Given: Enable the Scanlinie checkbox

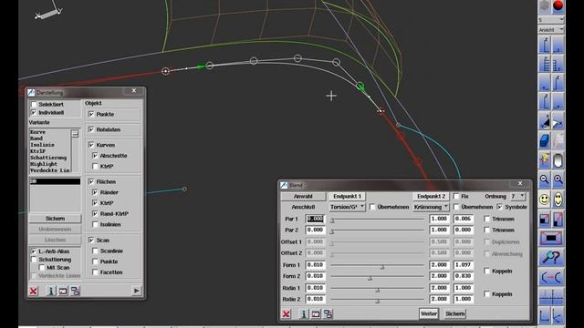Looking at the screenshot, I should [95, 251].
